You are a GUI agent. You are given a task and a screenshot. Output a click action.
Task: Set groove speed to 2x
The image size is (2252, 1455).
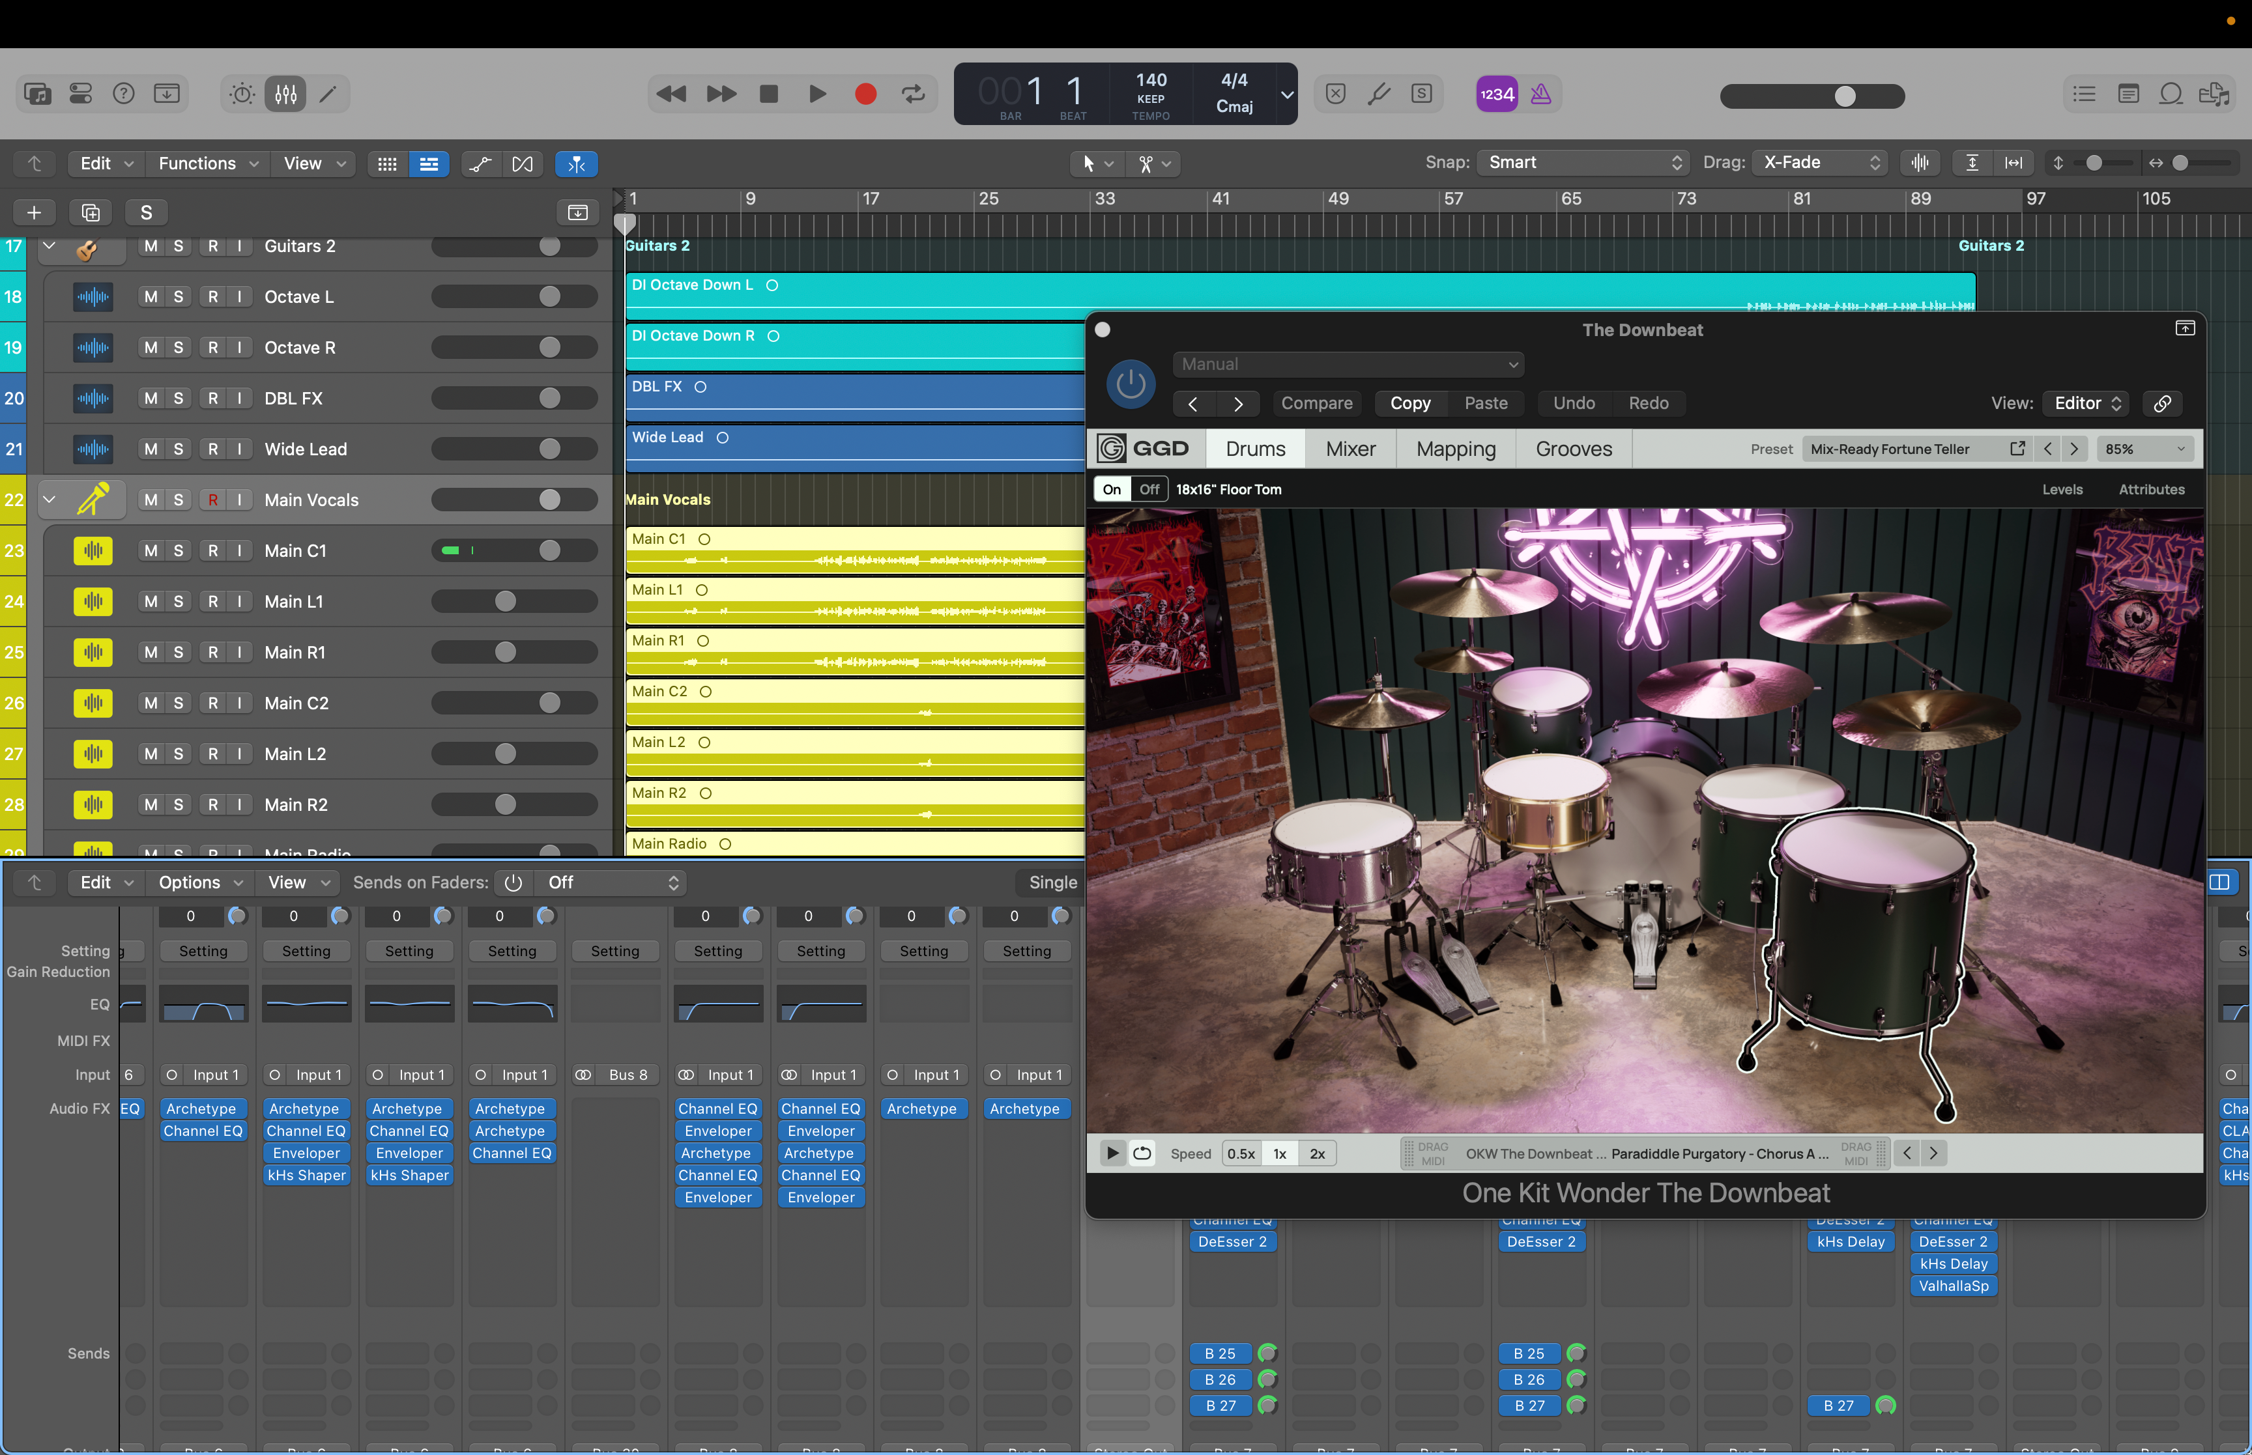click(x=1316, y=1153)
